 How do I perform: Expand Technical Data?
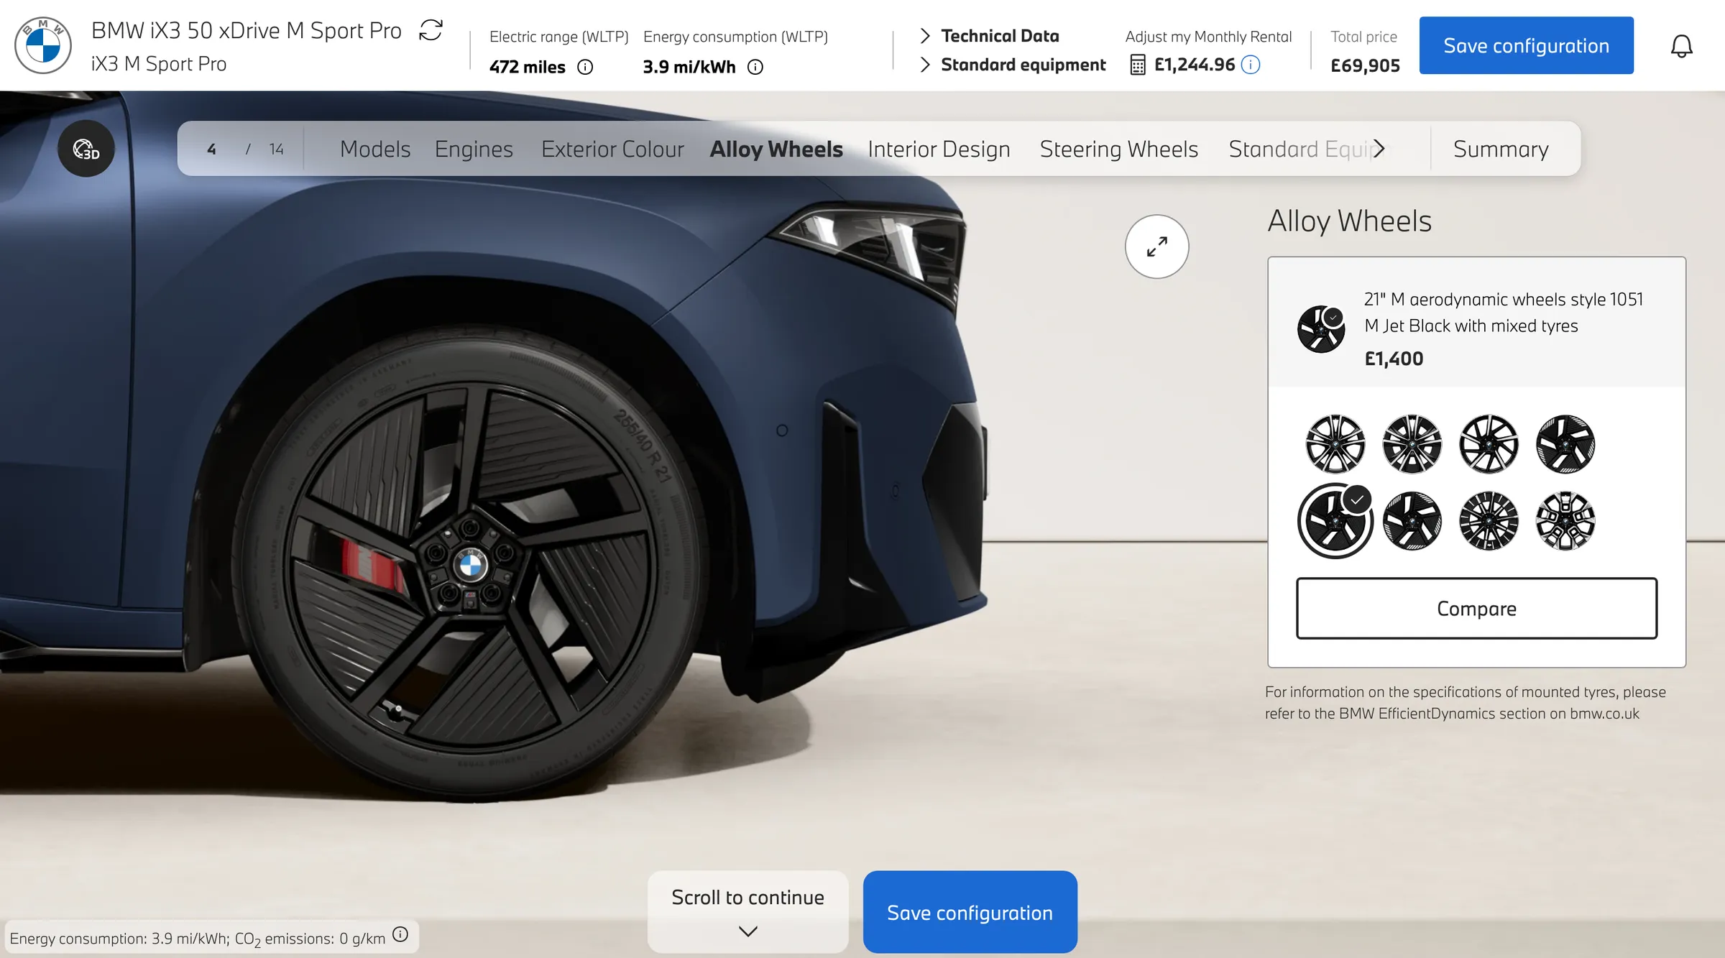point(990,36)
